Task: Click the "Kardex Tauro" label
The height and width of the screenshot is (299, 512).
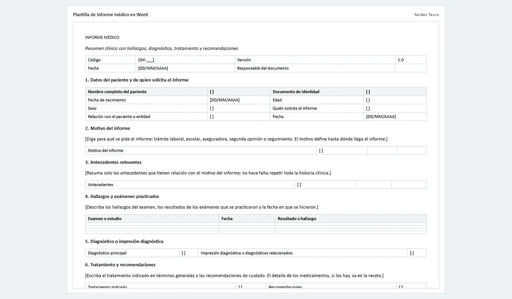Action: click(427, 14)
